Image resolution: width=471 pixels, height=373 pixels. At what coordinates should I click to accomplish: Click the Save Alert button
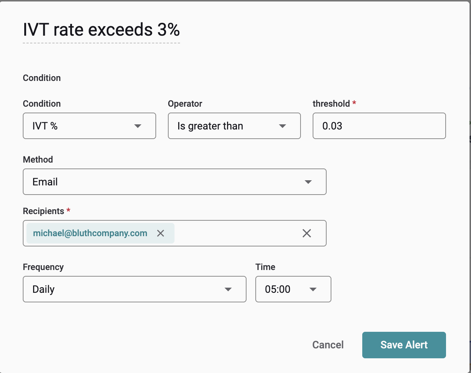pyautogui.click(x=404, y=345)
